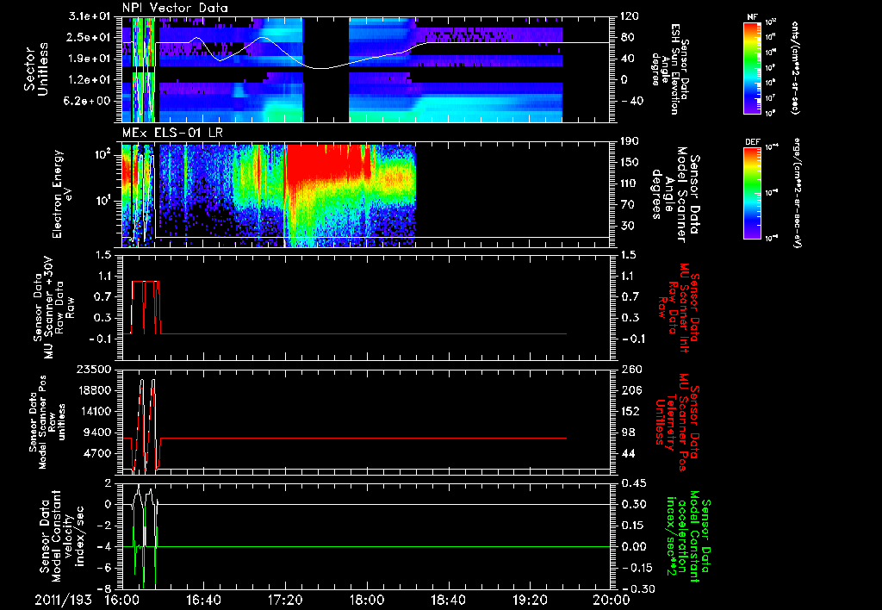Click the '150' scanner angle tick label
The width and height of the screenshot is (882, 610).
629,162
